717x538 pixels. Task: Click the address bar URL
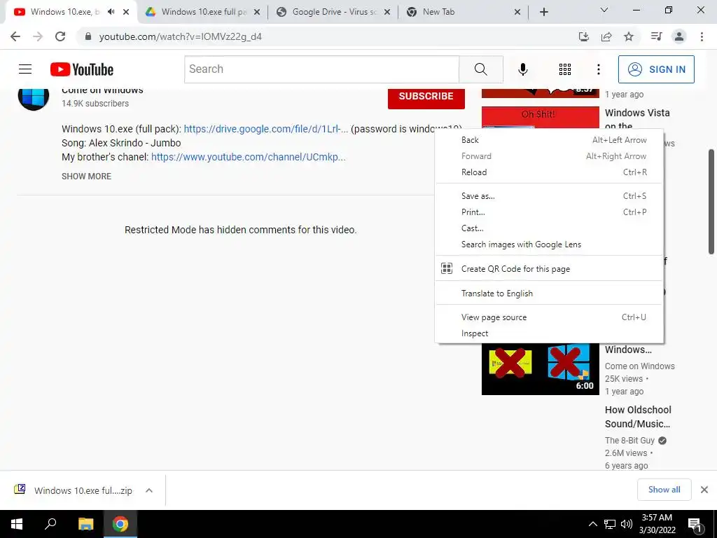[x=181, y=36]
